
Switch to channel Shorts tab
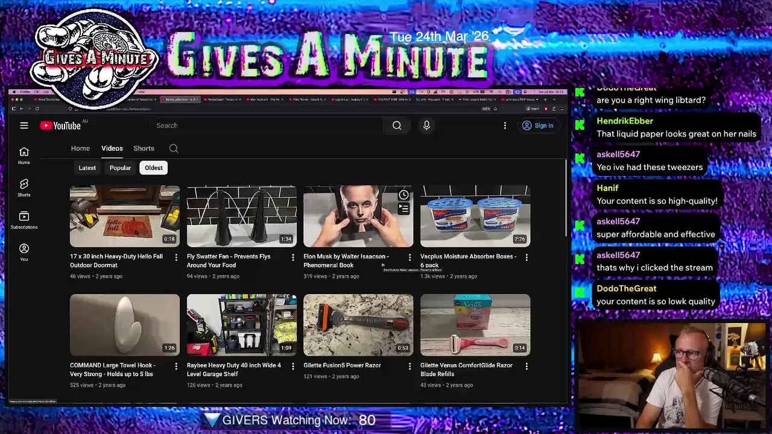click(144, 148)
